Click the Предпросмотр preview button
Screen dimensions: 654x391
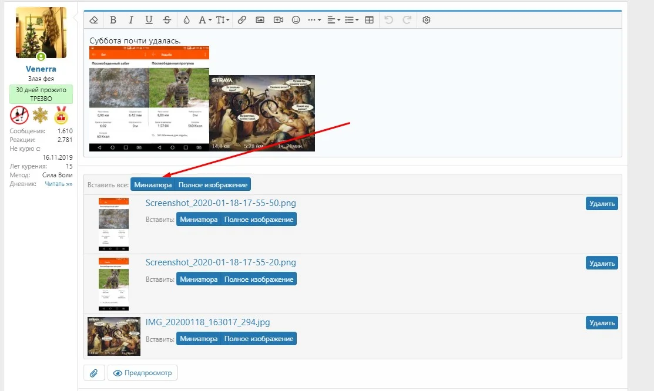tap(143, 373)
